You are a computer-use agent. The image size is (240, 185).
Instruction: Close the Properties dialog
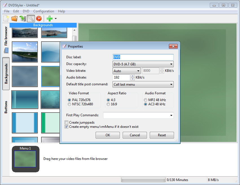click(x=173, y=46)
